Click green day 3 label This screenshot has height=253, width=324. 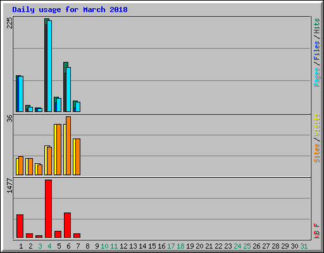coord(40,246)
